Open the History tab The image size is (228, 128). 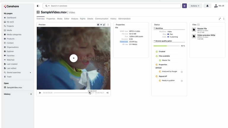click(x=113, y=19)
